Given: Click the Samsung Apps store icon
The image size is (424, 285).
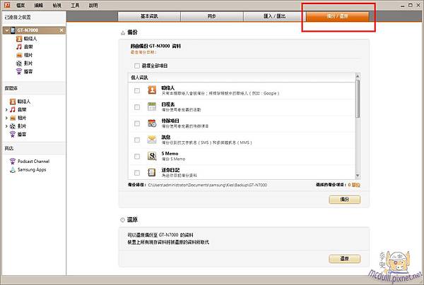Looking at the screenshot, I should click(x=13, y=169).
